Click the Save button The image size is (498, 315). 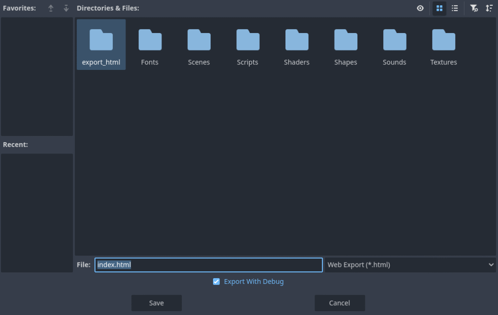(156, 303)
